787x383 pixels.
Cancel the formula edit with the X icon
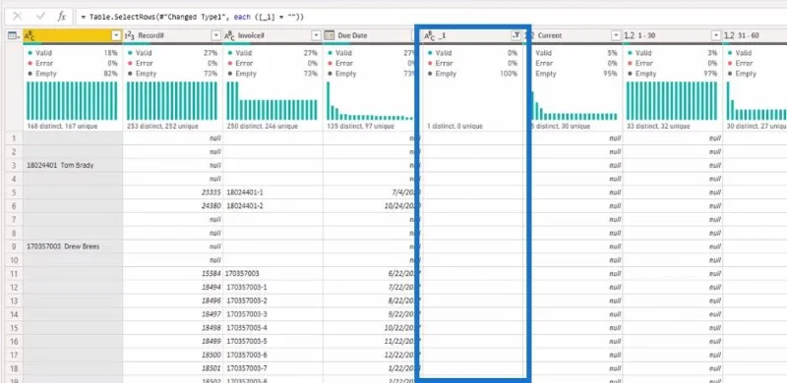(x=17, y=17)
